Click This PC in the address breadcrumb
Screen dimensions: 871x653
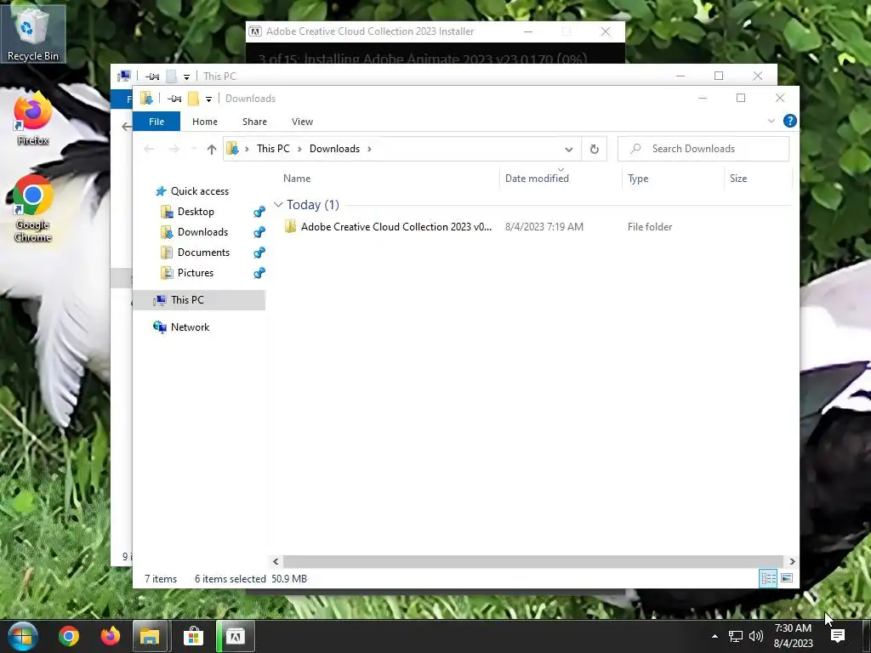tap(273, 149)
